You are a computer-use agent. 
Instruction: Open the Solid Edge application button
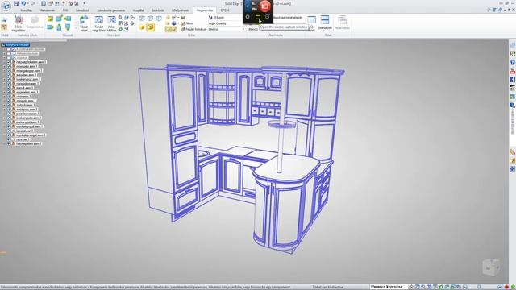(x=6, y=6)
